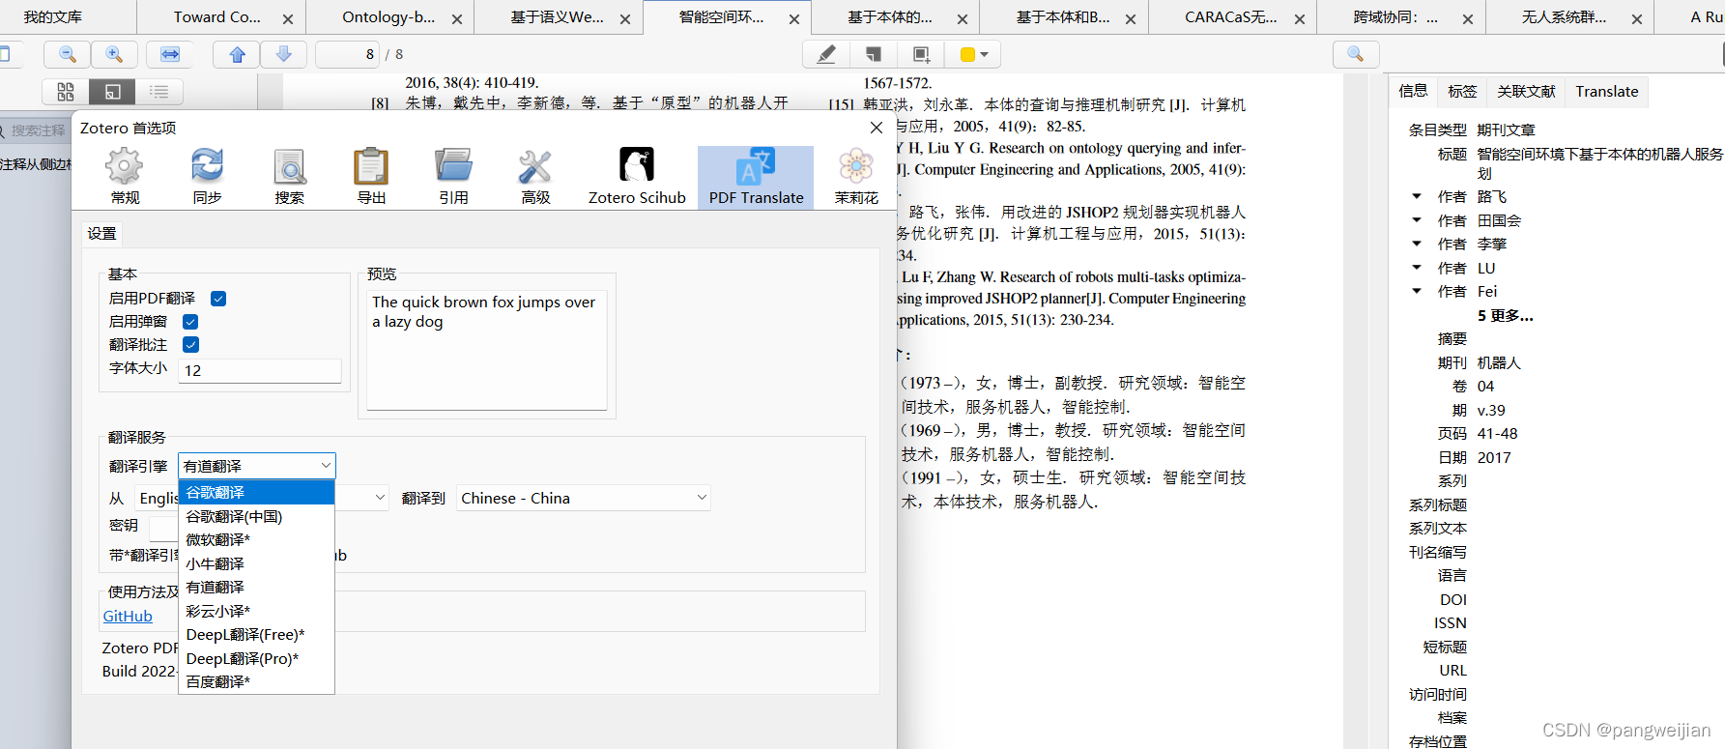Image resolution: width=1725 pixels, height=749 pixels.
Task: Open the 同步 sync preferences pane
Action: point(207,177)
